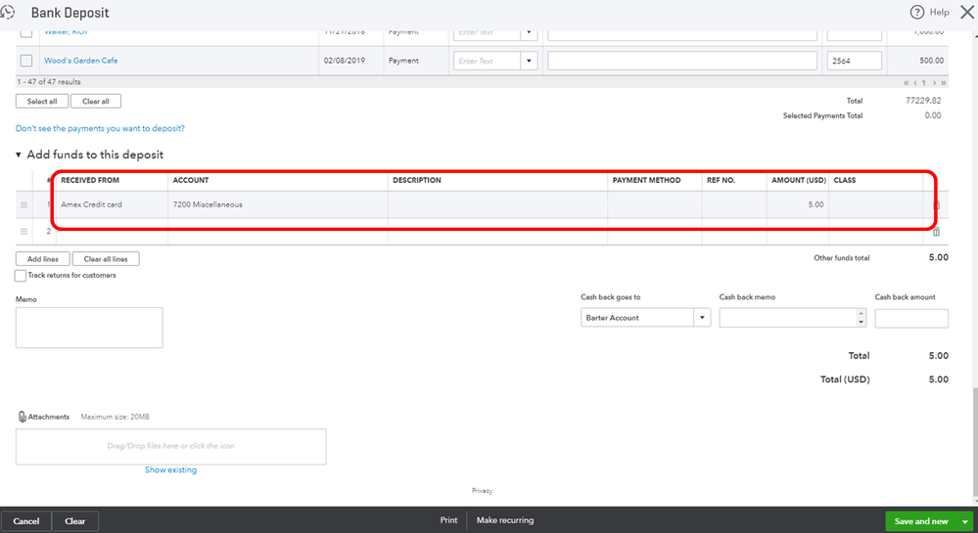This screenshot has height=533, width=978.
Task: Click the Show existing attachments link
Action: click(x=170, y=470)
